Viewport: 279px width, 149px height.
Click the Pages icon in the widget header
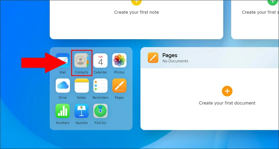click(153, 58)
